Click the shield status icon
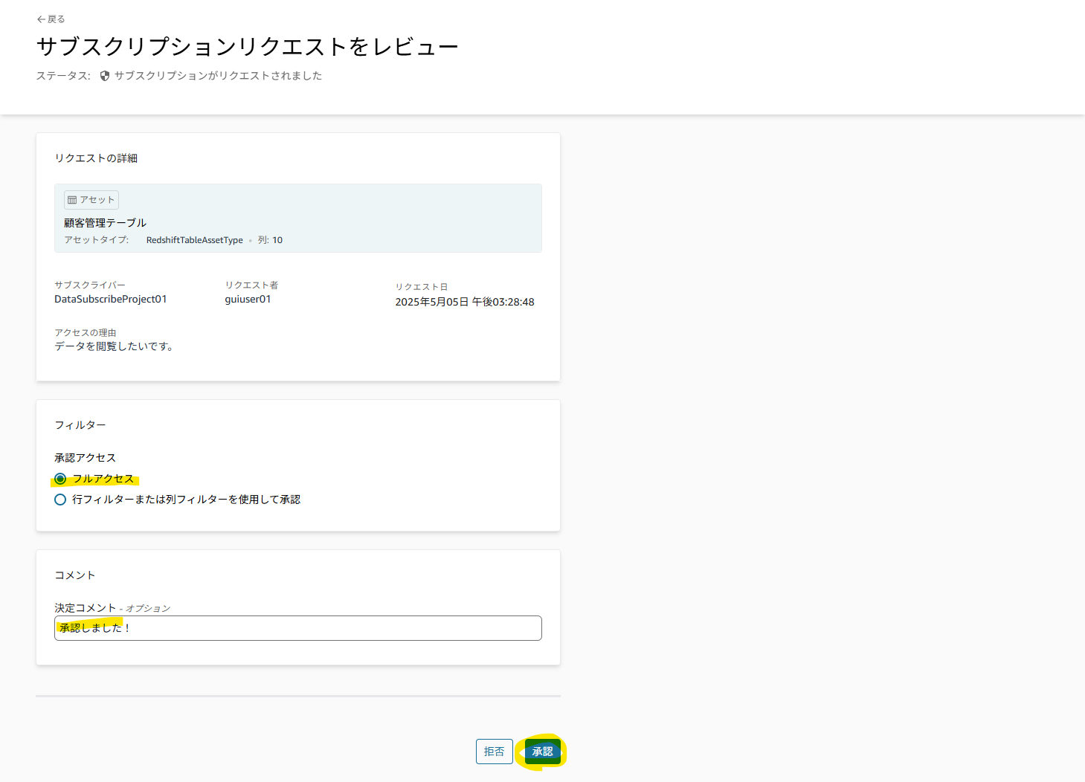 [x=105, y=76]
